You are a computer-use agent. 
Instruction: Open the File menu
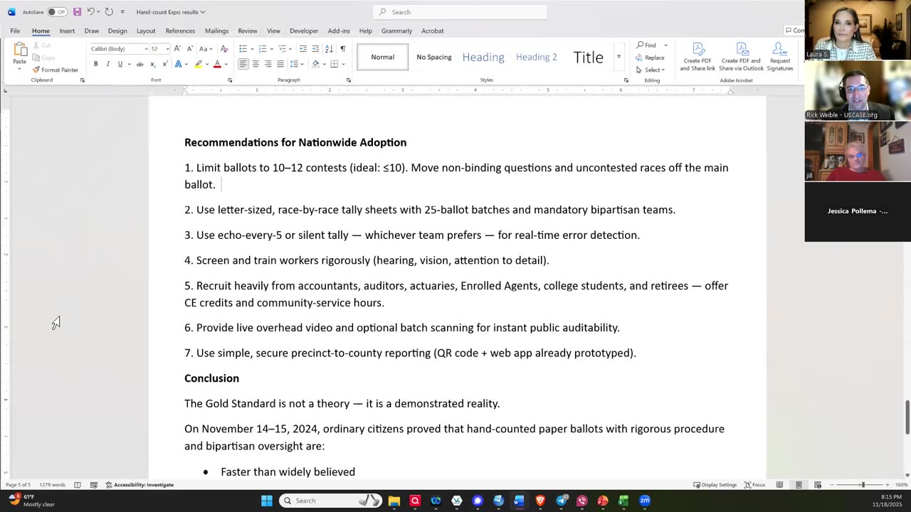pyautogui.click(x=15, y=31)
